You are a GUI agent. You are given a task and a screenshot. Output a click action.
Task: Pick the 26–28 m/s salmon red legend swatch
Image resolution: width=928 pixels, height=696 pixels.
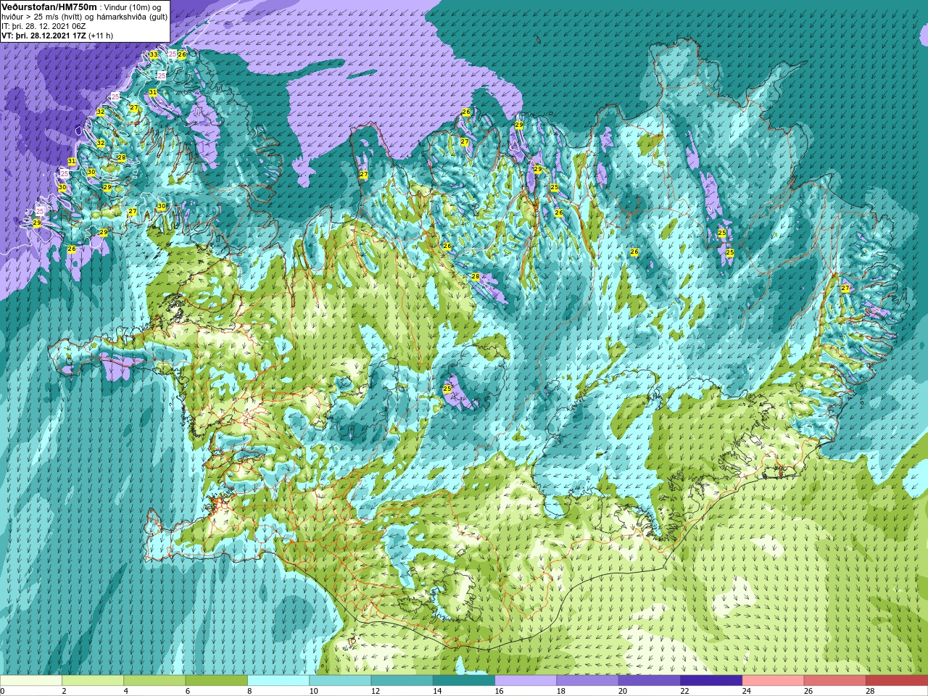click(x=835, y=681)
